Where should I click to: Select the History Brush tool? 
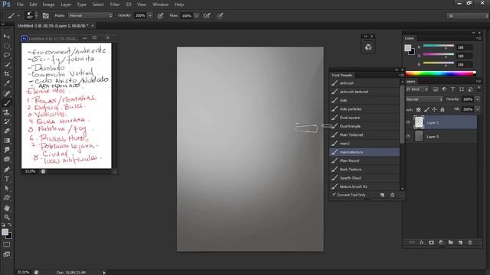(x=7, y=121)
